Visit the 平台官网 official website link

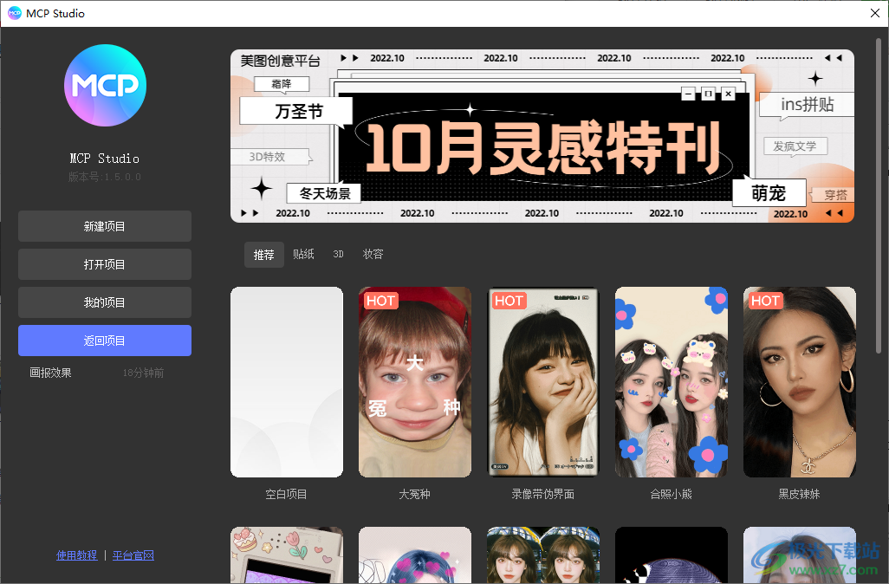(x=133, y=555)
